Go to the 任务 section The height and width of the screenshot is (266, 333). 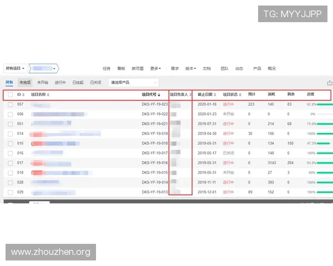pyautogui.click(x=107, y=69)
